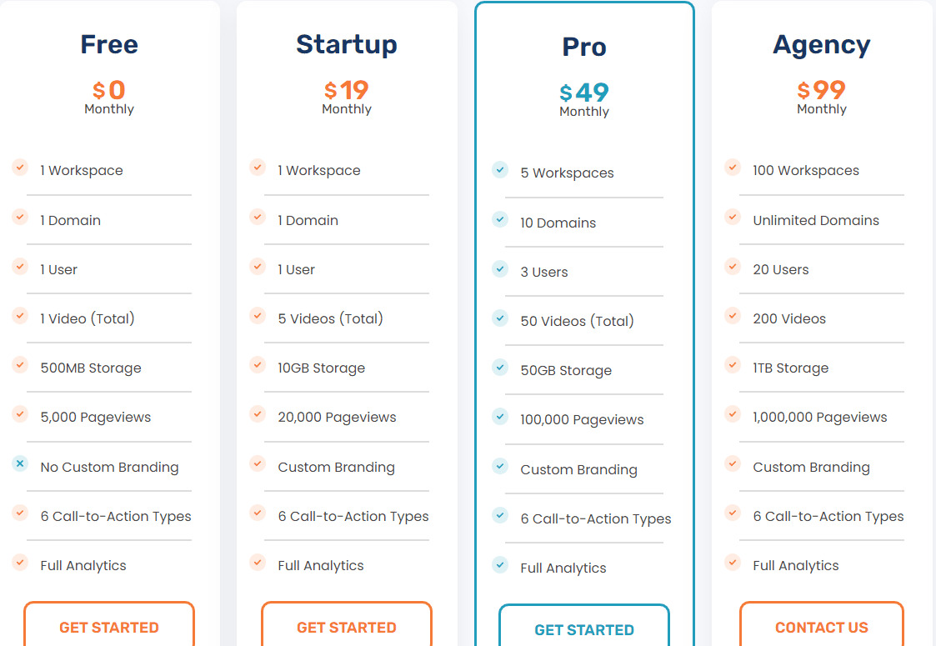
Task: Open GET STARTED in the Pro plan
Action: (x=584, y=630)
